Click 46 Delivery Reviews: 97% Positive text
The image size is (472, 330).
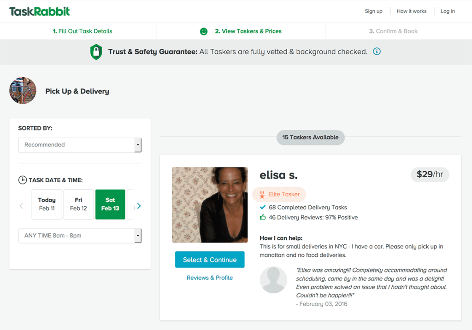click(x=313, y=217)
